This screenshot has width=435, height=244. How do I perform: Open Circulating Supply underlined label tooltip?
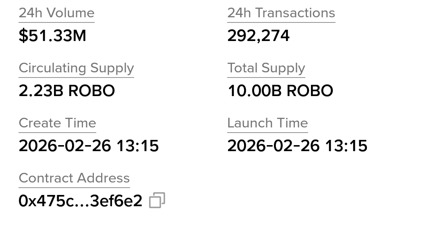pos(76,68)
